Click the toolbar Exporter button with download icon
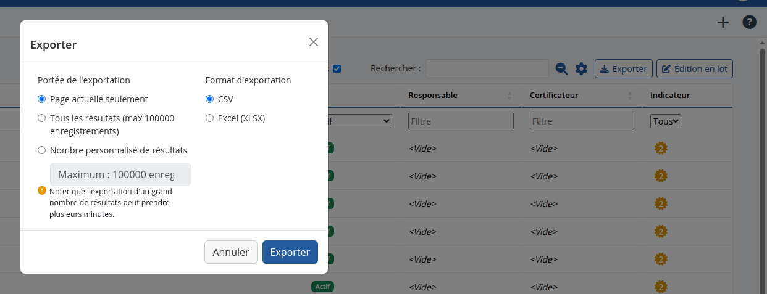This screenshot has width=767, height=294. pos(624,69)
